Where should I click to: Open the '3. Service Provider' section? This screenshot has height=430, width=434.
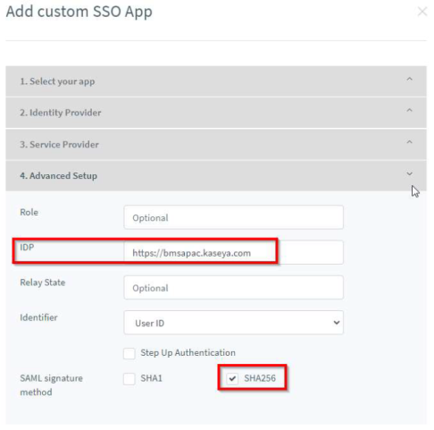[216, 145]
